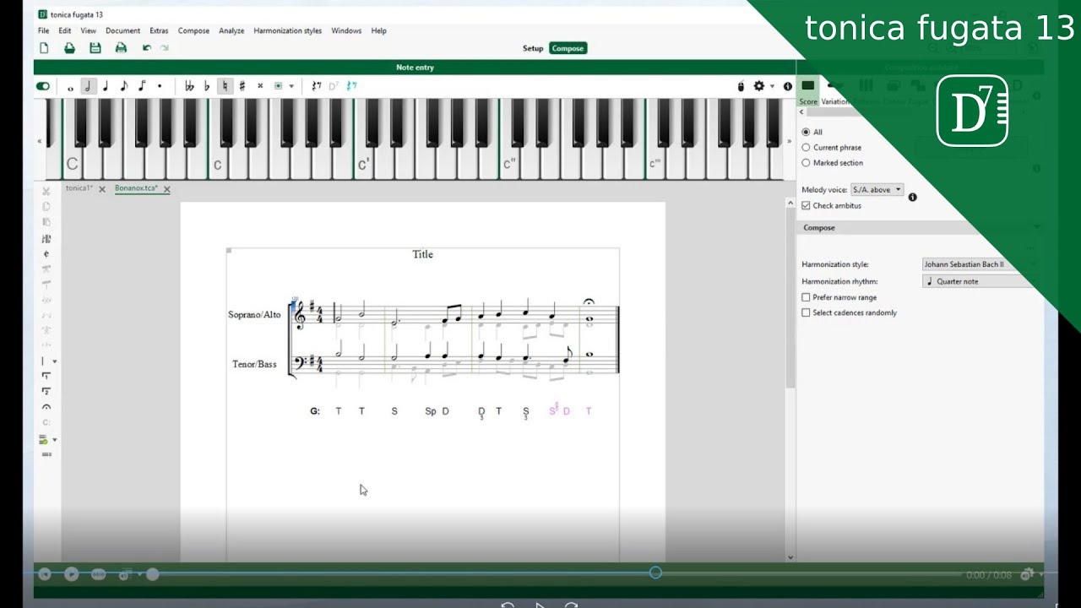Image resolution: width=1081 pixels, height=608 pixels.
Task: Undo the last action
Action: click(x=146, y=48)
